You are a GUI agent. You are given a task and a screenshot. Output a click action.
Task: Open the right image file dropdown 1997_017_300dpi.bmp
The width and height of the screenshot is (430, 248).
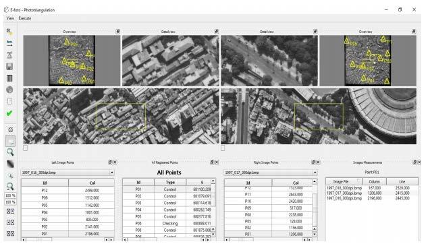(x=271, y=173)
